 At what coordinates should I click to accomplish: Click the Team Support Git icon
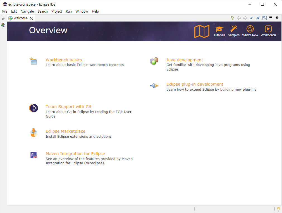[34, 108]
